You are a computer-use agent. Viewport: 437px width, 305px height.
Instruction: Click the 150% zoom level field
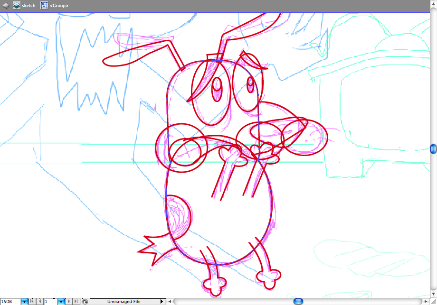[x=10, y=301]
